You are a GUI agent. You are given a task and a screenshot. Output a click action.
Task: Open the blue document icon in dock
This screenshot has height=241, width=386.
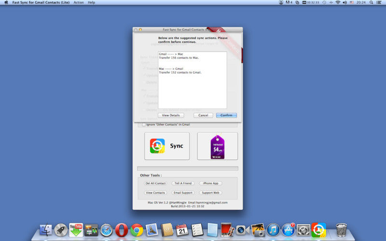(212, 230)
